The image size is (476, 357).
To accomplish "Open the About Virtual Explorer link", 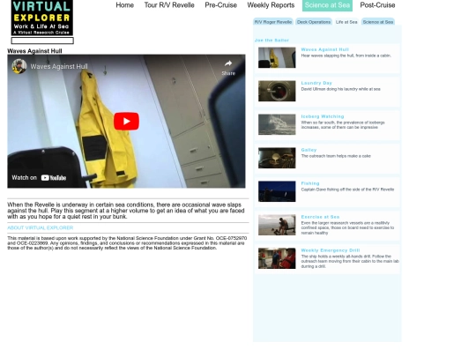I will [x=40, y=227].
